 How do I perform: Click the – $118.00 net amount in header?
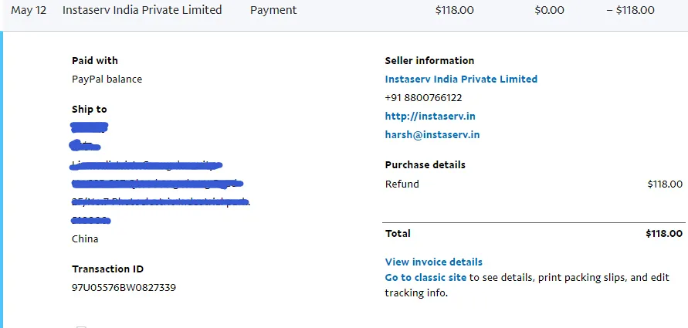[x=631, y=10]
